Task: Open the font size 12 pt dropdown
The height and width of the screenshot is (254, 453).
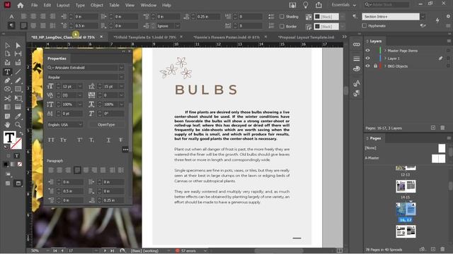Action: click(80, 86)
